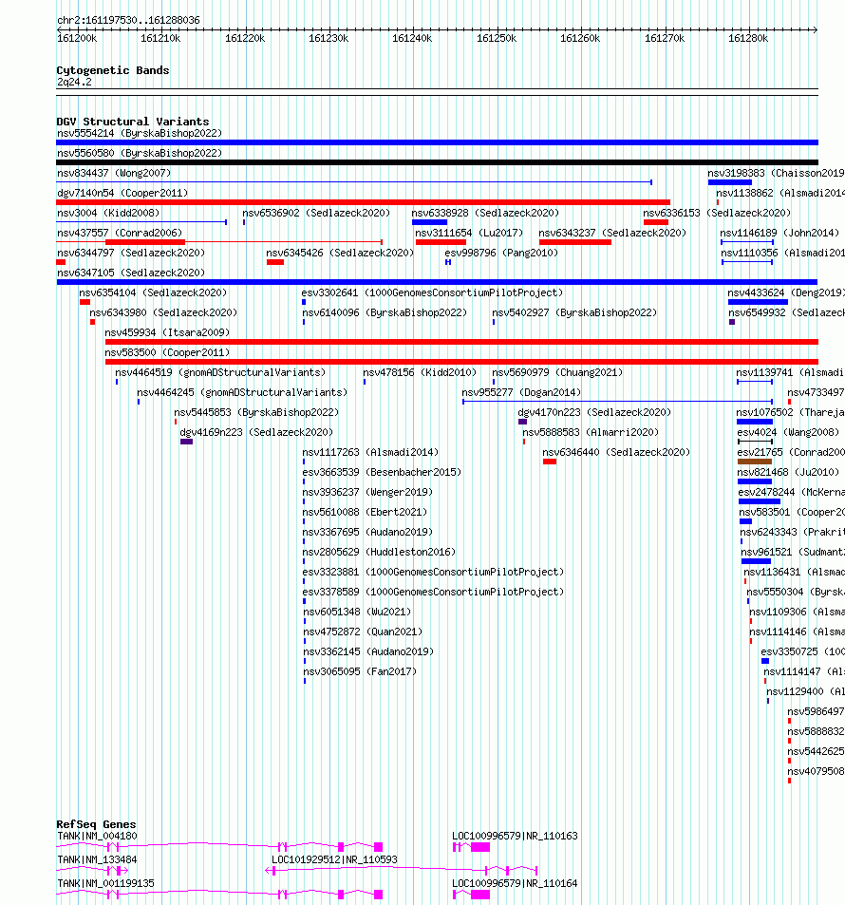The height and width of the screenshot is (905, 845).
Task: Click nsv1146189 (John2014) label
Action: coord(779,233)
